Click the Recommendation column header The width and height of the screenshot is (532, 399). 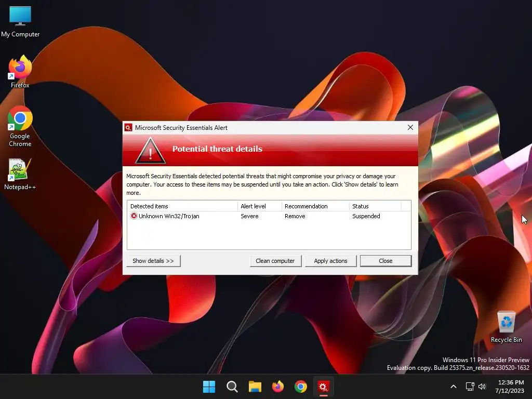pos(315,206)
